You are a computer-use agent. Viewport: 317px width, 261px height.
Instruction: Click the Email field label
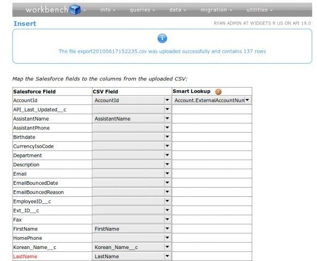(x=20, y=174)
